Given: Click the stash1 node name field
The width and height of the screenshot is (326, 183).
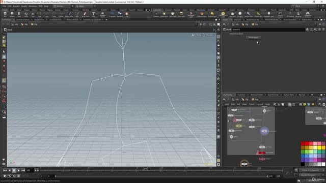Looking at the screenshot, I should tap(268, 29).
